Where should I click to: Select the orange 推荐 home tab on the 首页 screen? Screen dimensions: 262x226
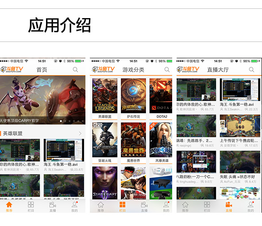coord(9,207)
